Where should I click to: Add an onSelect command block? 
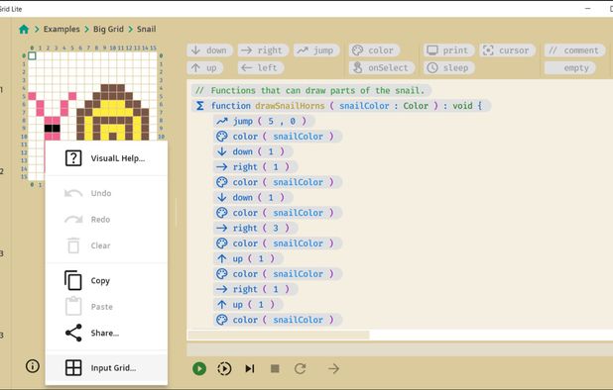click(x=381, y=68)
